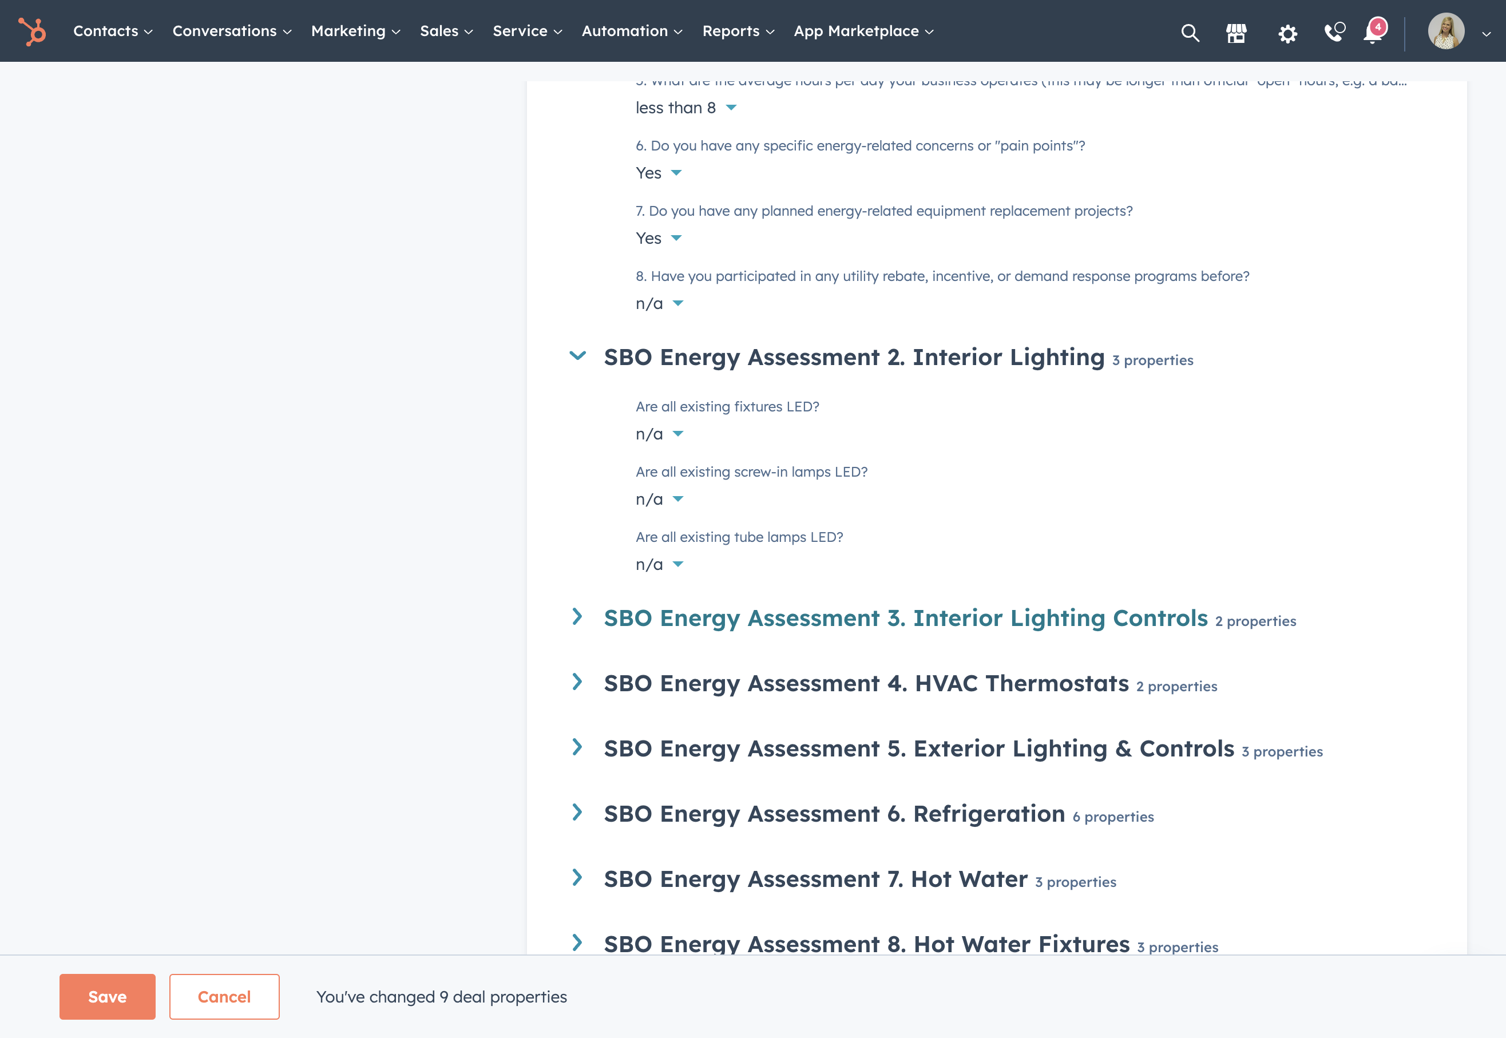The image size is (1506, 1038).
Task: Open the Service menu
Action: click(x=528, y=31)
